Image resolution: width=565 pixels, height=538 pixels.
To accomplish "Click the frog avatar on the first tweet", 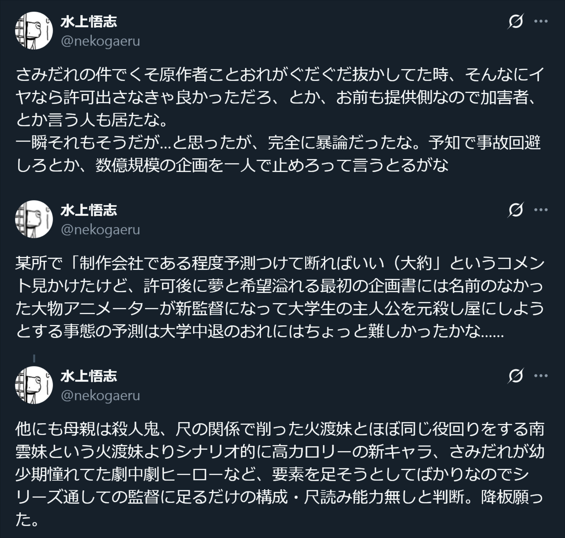I will click(x=34, y=31).
